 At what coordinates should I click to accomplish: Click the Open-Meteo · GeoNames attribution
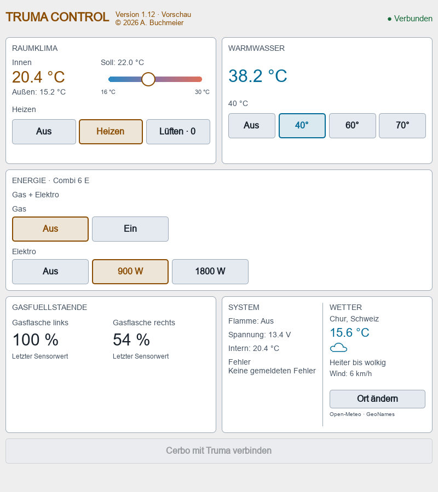pos(362,414)
